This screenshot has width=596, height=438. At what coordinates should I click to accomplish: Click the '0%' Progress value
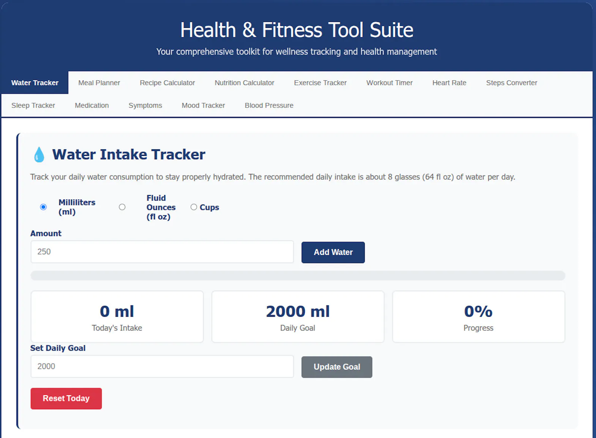478,311
